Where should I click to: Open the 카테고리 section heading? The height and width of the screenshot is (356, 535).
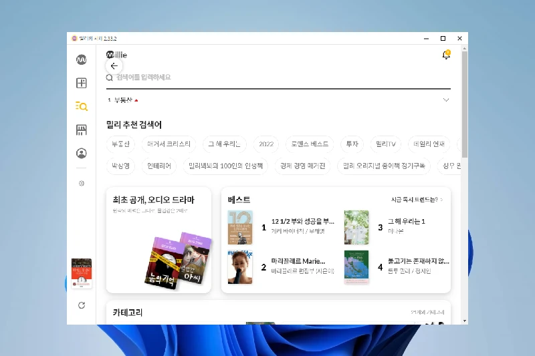point(128,313)
